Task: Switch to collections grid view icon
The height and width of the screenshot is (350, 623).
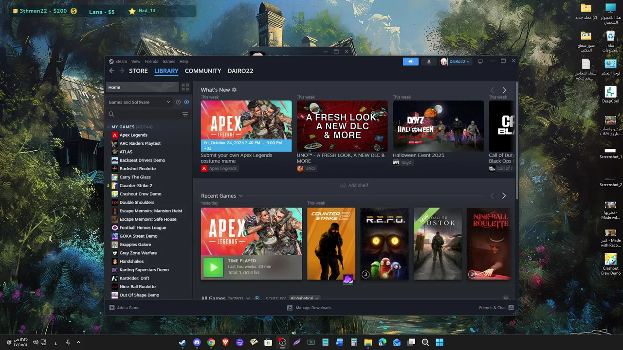Action: [185, 87]
